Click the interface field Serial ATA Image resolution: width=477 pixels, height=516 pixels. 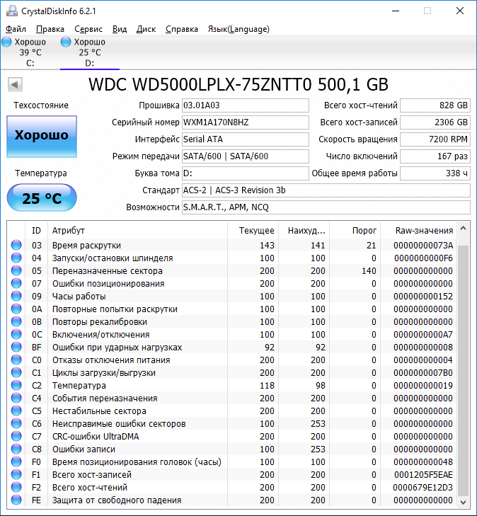[246, 139]
